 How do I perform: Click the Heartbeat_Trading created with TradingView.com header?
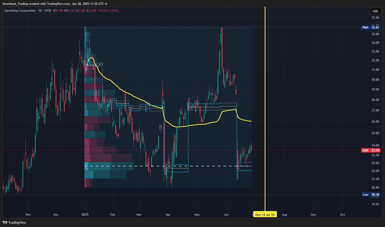[54, 4]
